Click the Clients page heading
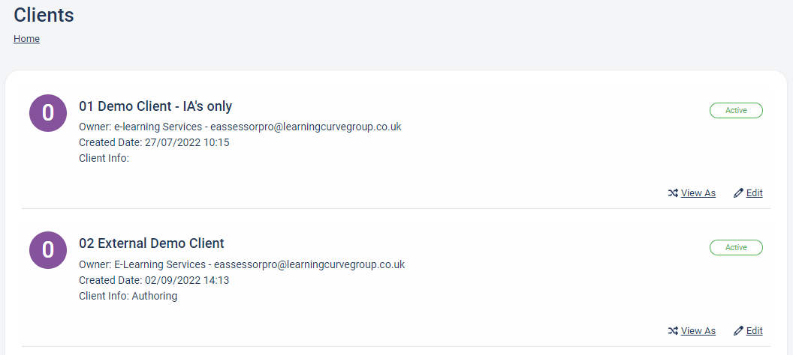793x355 pixels. [44, 15]
